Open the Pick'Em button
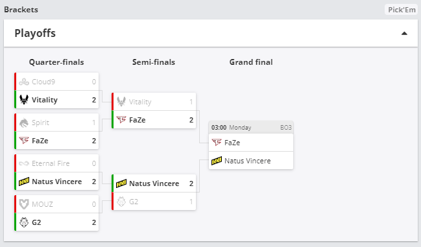The height and width of the screenshot is (247, 421). coord(402,10)
